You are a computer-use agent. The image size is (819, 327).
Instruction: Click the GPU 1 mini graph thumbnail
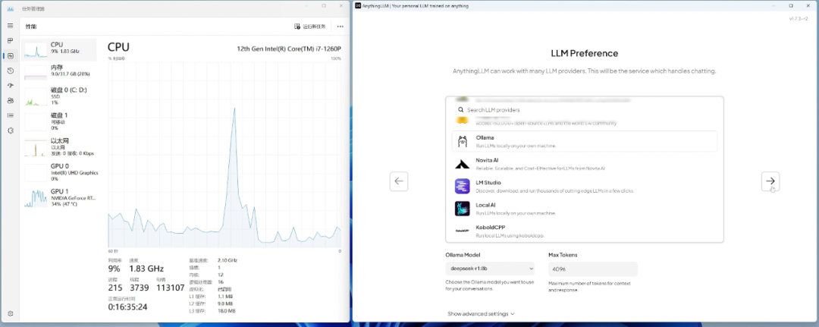coord(36,198)
